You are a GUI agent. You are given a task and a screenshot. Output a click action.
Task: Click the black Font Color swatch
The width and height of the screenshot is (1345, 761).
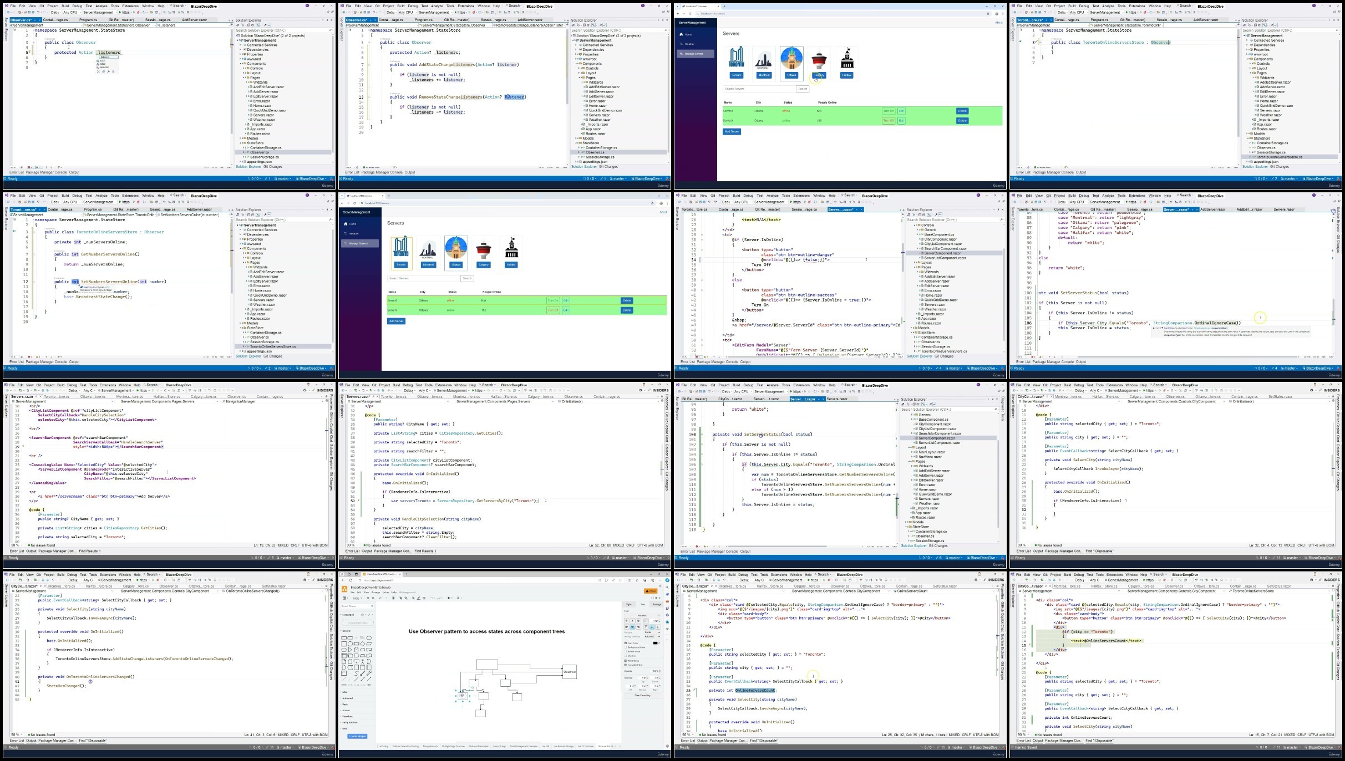(x=655, y=643)
